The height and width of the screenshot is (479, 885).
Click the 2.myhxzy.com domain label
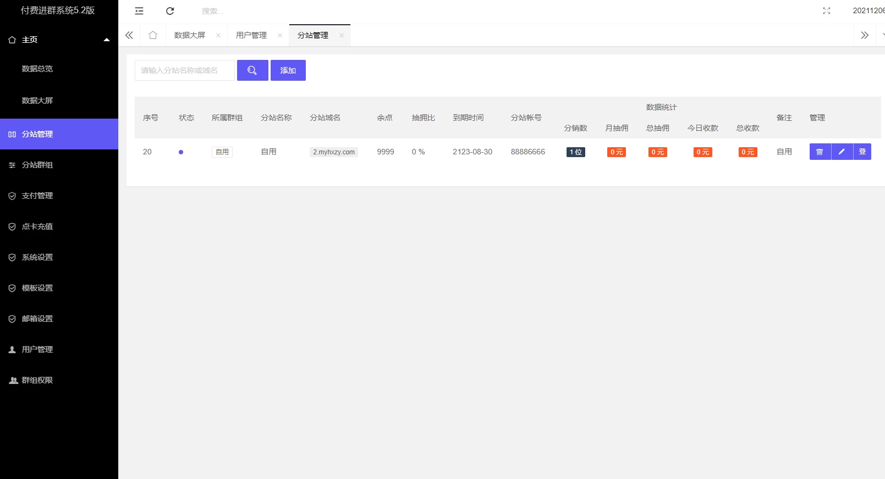click(334, 152)
